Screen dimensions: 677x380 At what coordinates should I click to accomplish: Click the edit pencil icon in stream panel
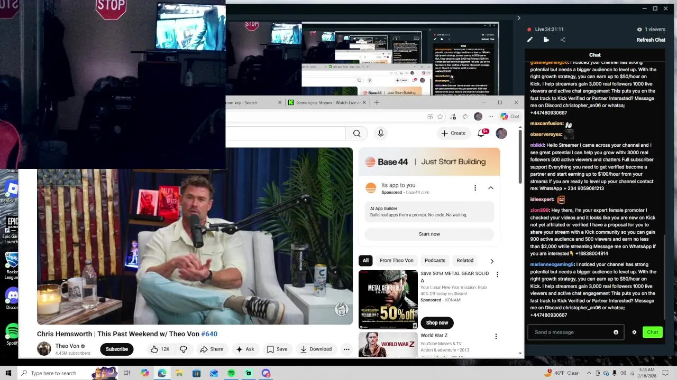pos(530,40)
